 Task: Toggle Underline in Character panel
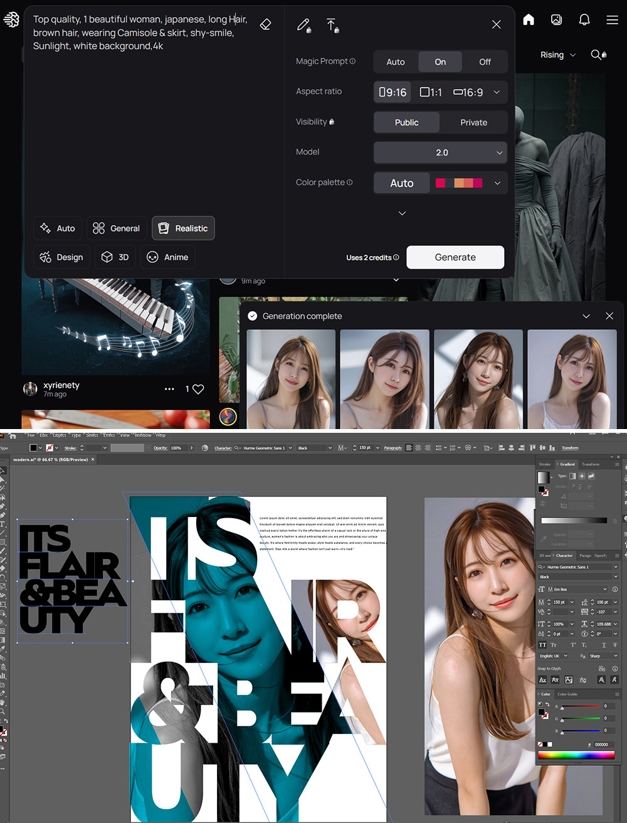coord(604,645)
